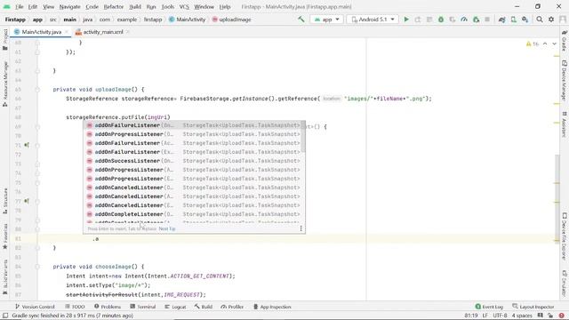Change the UTF-8 file encoding

pyautogui.click(x=500, y=316)
